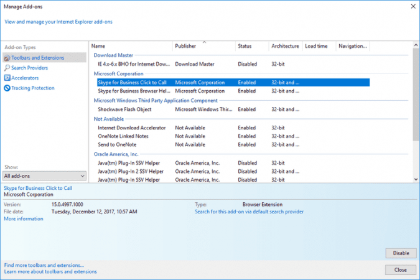Select IE 4.x-6.x BHO for Internet Download row

[x=233, y=64]
